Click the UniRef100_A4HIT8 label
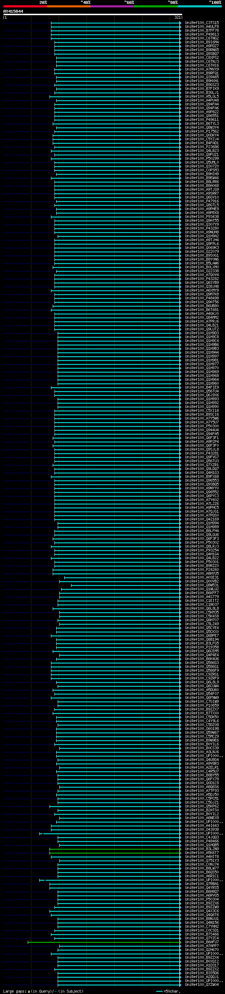The image size is (225, 994). (202, 856)
